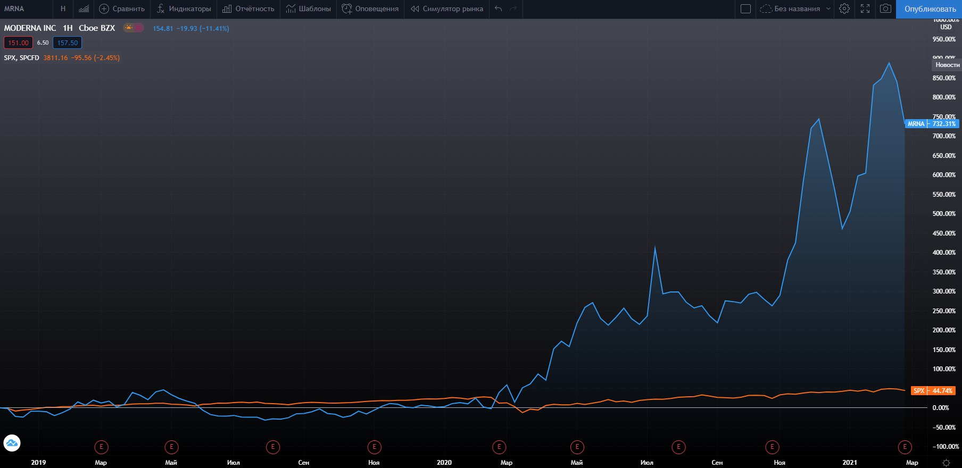The height and width of the screenshot is (468, 962).
Task: Click the TradingView logo in chart corner
Action: 12,442
